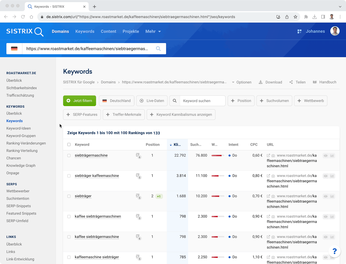Viewport: 346px width, 264px height.
Task: Check the box for siebträgermaschine keyword
Action: (69, 156)
